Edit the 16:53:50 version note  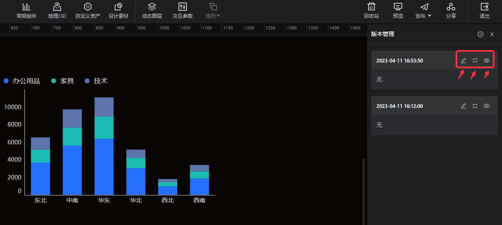coord(463,60)
